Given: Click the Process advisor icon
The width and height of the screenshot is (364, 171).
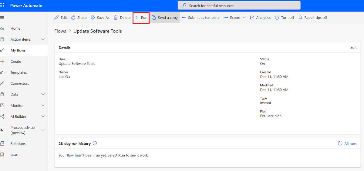Looking at the screenshot, I should coord(2,130).
